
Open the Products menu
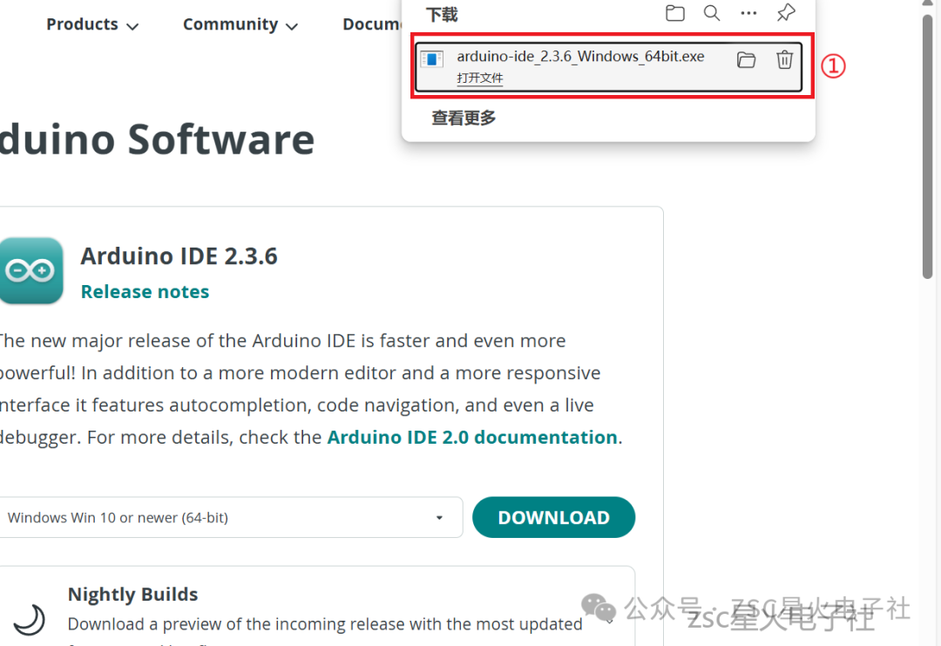coord(92,24)
